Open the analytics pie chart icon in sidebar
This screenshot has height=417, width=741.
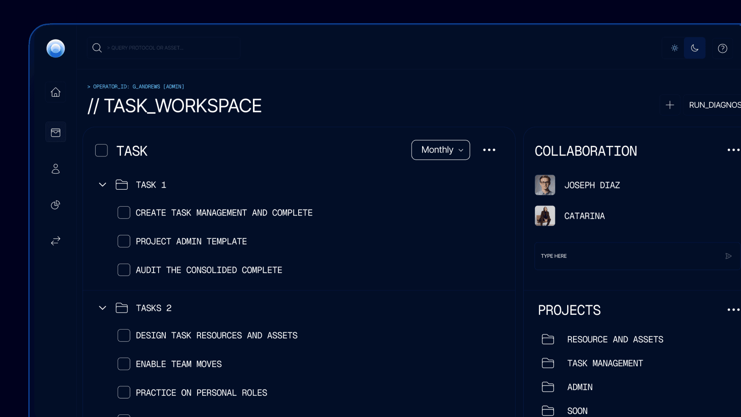pos(55,204)
